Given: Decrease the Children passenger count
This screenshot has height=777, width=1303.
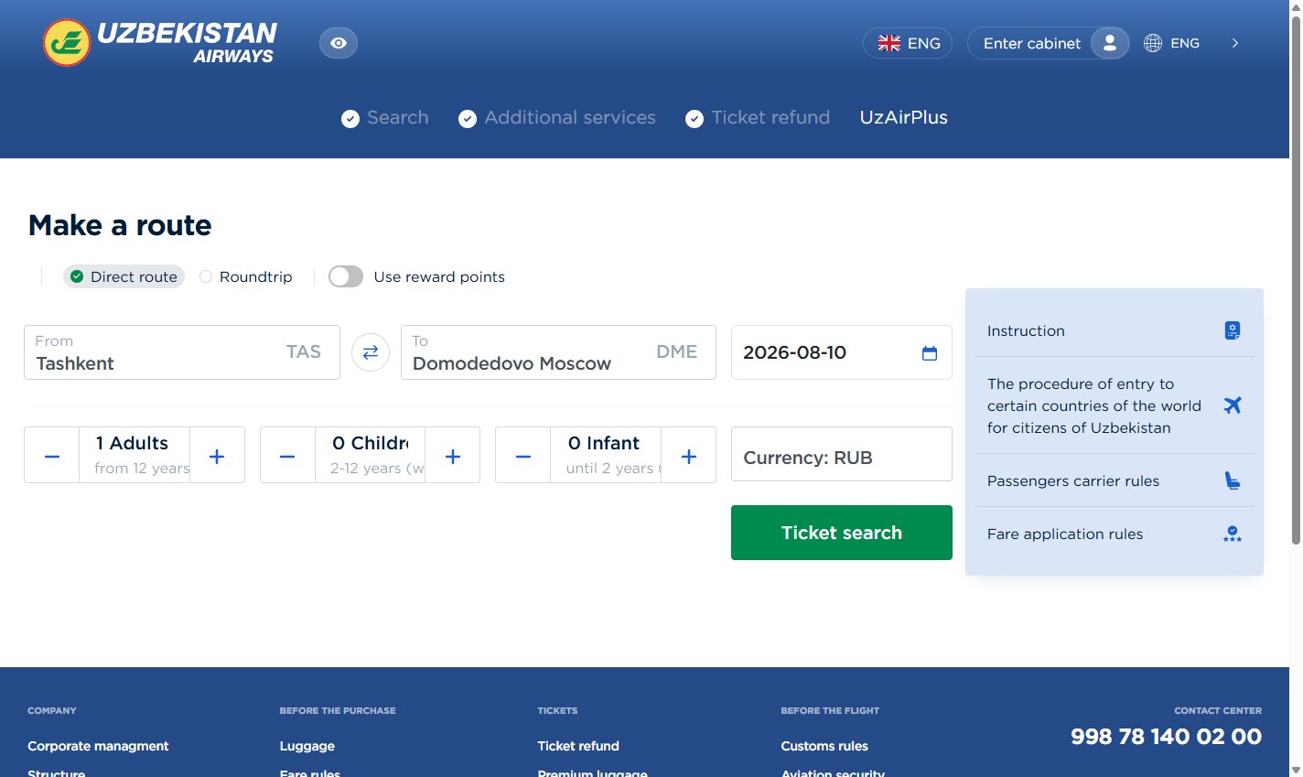Looking at the screenshot, I should (287, 456).
